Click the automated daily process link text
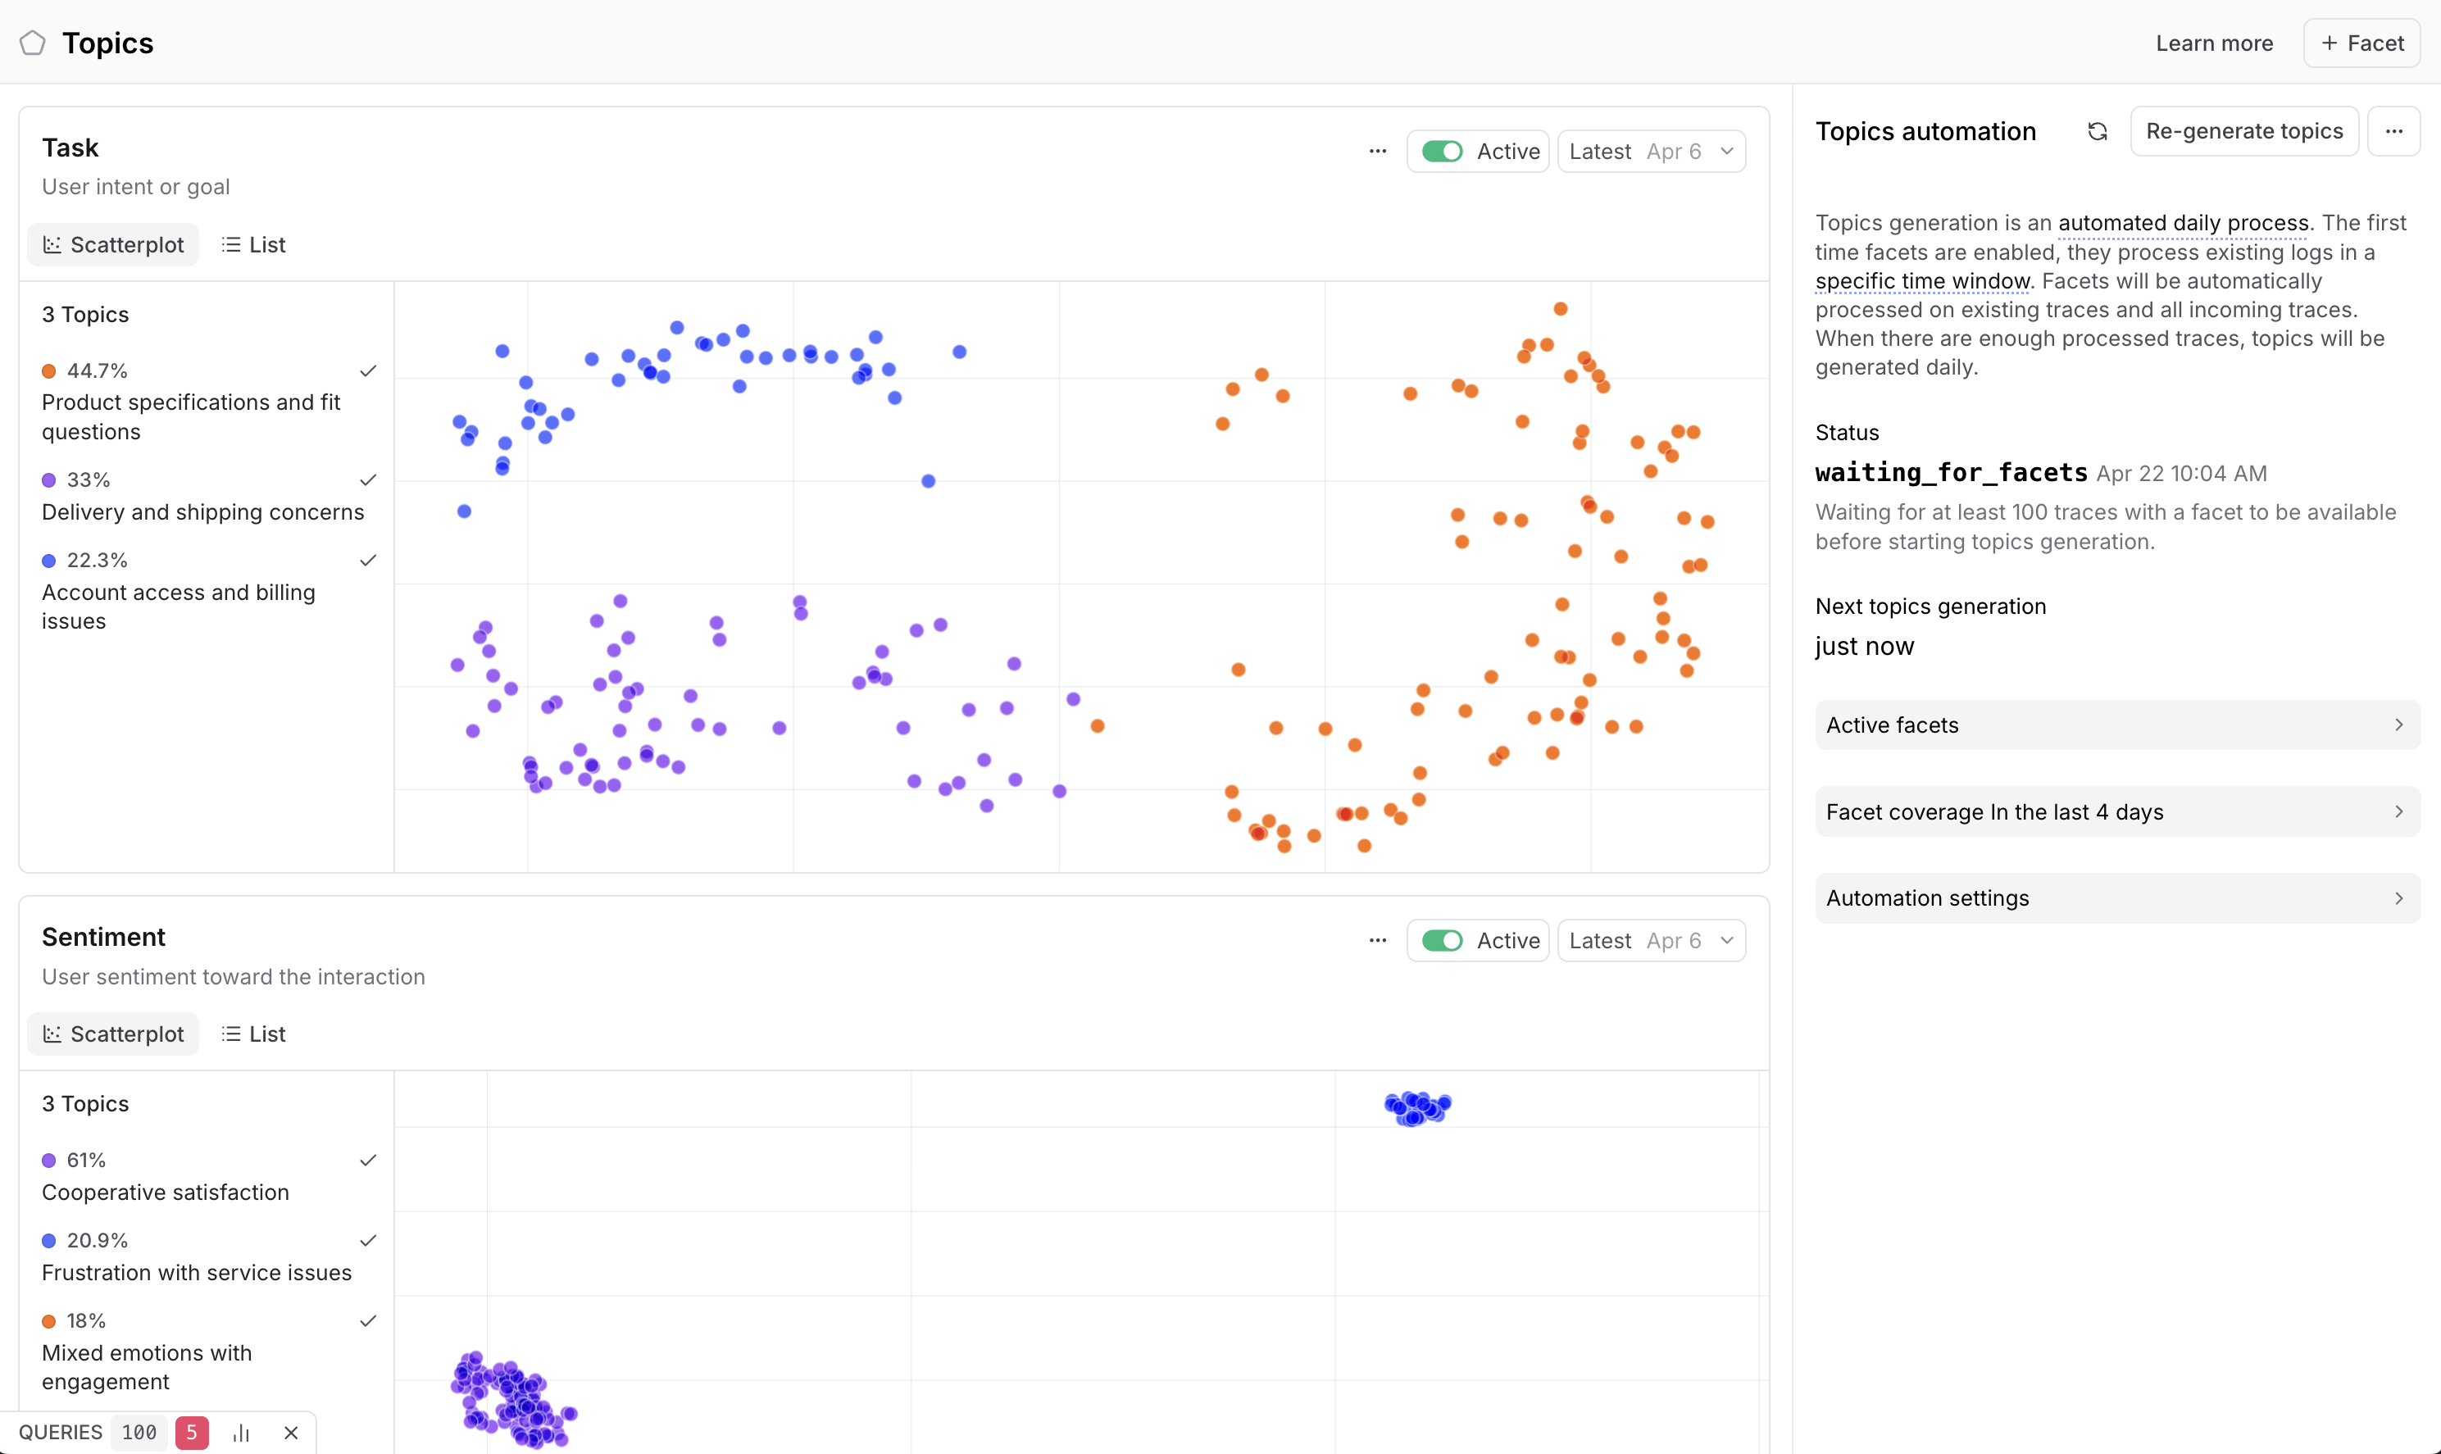Image resolution: width=2441 pixels, height=1454 pixels. 2184,224
